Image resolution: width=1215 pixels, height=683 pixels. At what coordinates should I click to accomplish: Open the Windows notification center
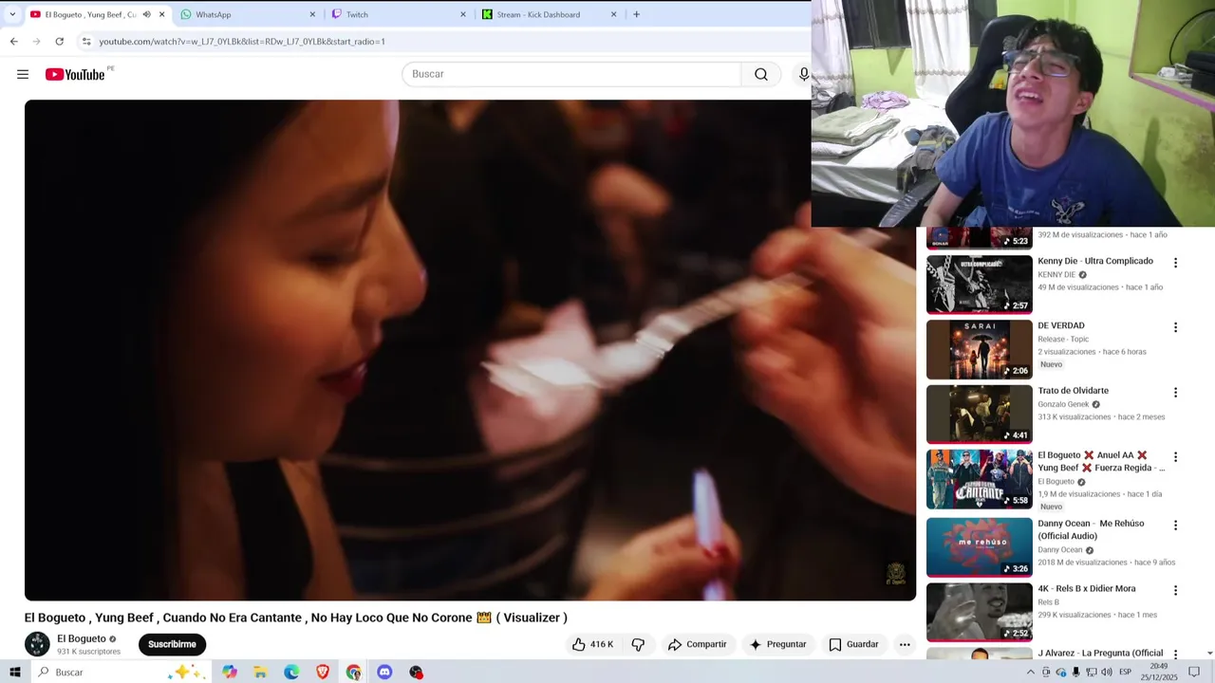point(1194,673)
